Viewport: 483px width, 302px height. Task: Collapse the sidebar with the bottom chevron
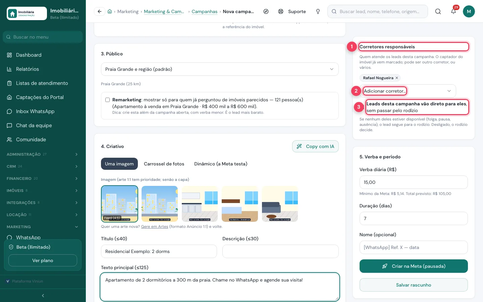[43, 296]
